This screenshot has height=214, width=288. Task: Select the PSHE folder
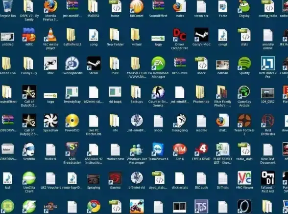coord(115,64)
